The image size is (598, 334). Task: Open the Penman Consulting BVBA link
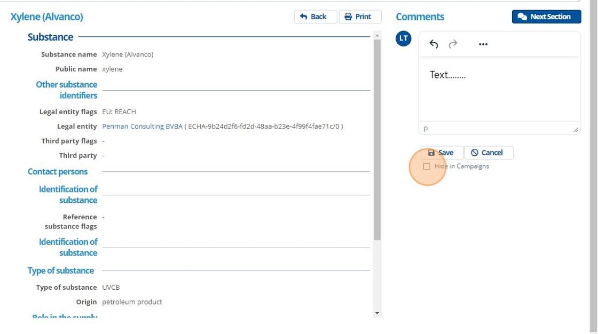pyautogui.click(x=142, y=126)
